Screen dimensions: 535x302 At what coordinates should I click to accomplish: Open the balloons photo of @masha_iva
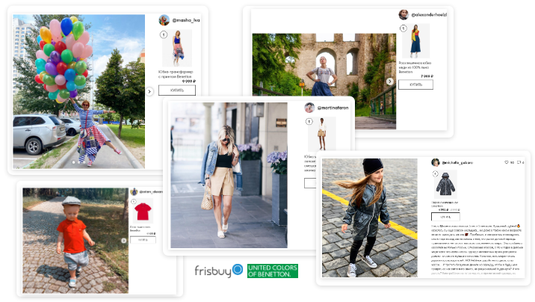point(78,91)
